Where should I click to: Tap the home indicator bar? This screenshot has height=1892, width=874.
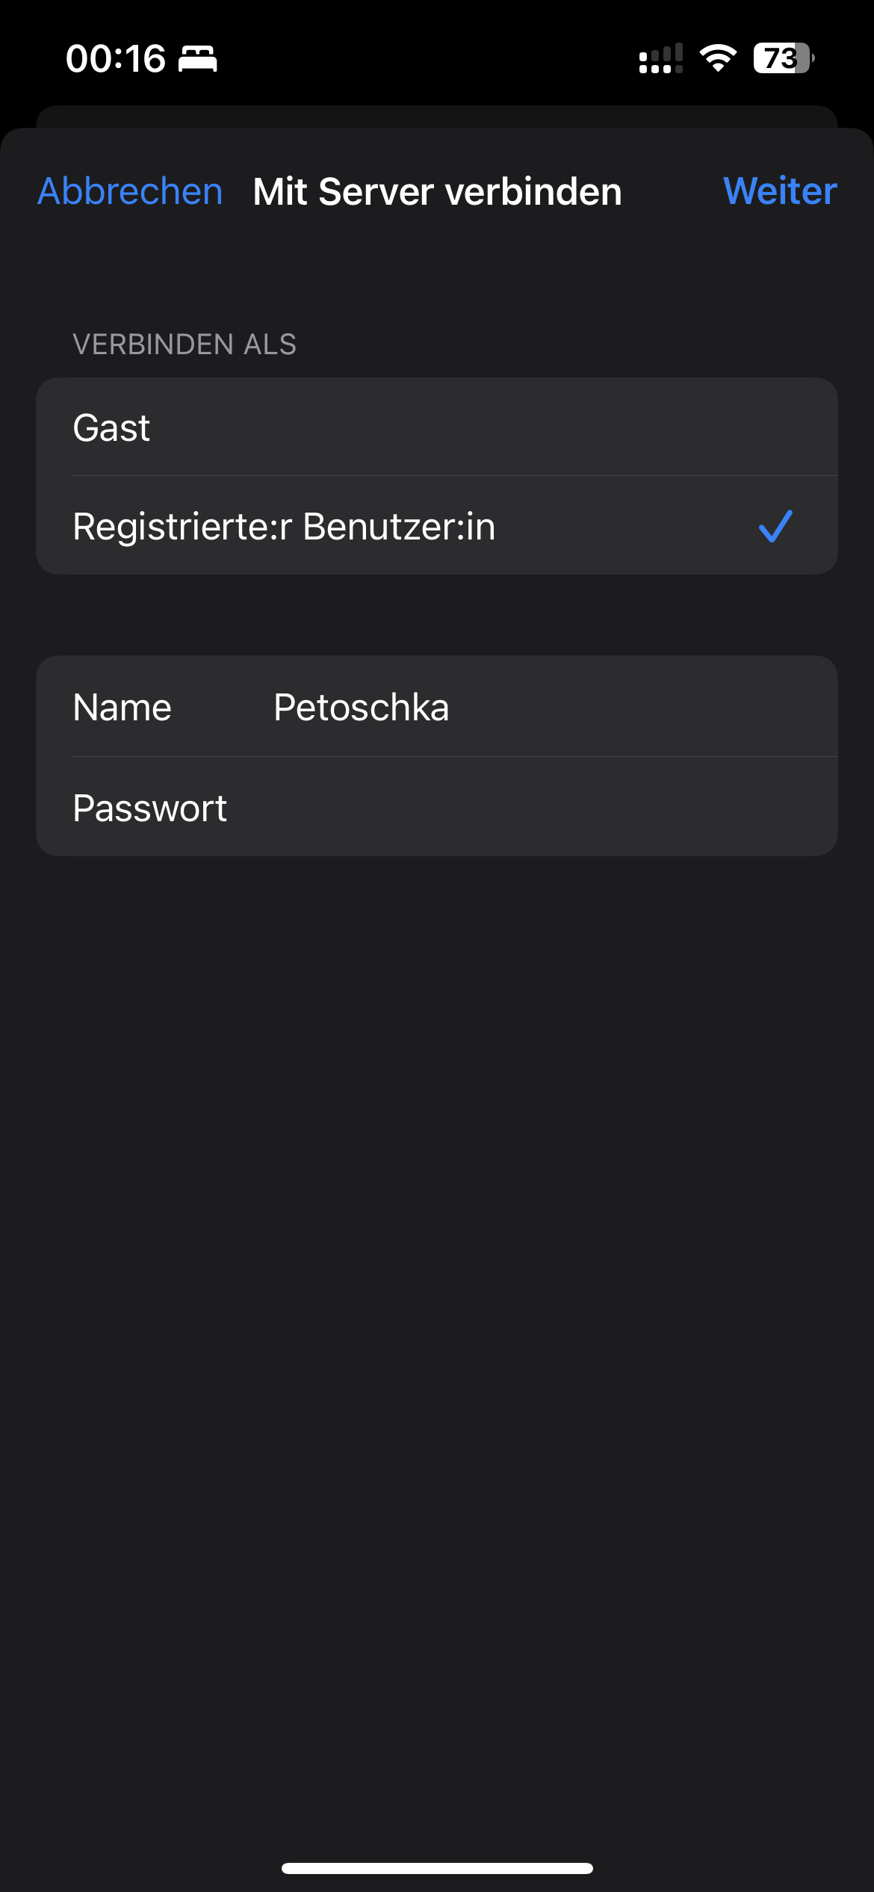point(437,1868)
